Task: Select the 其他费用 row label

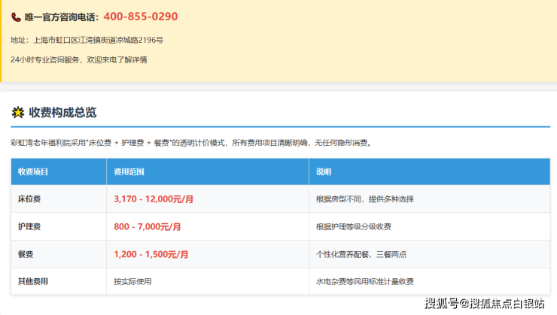Action: pos(33,281)
